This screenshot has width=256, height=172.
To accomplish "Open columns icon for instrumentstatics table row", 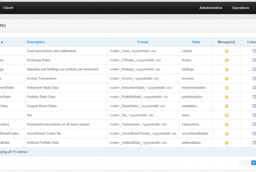I will click(x=254, y=88).
